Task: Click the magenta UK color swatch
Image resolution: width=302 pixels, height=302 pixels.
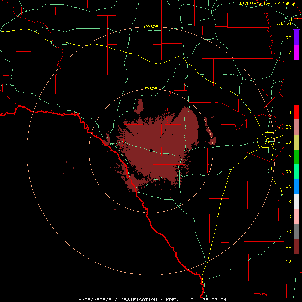Action: coord(296,53)
